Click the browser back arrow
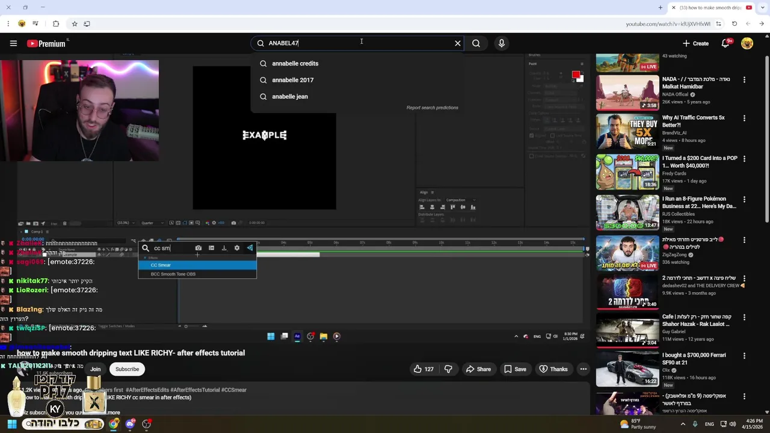Image resolution: width=770 pixels, height=433 pixels. pyautogui.click(x=762, y=23)
